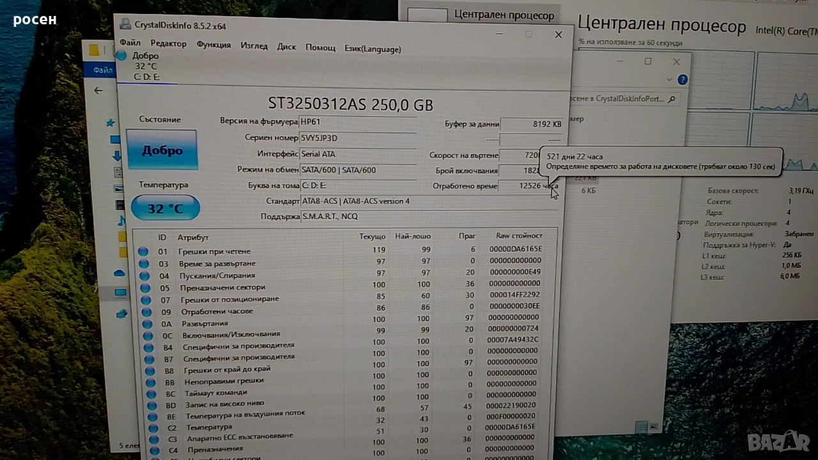Click the CrystalDiskInfo title bar app icon
This screenshot has height=460, width=818.
pyautogui.click(x=125, y=25)
